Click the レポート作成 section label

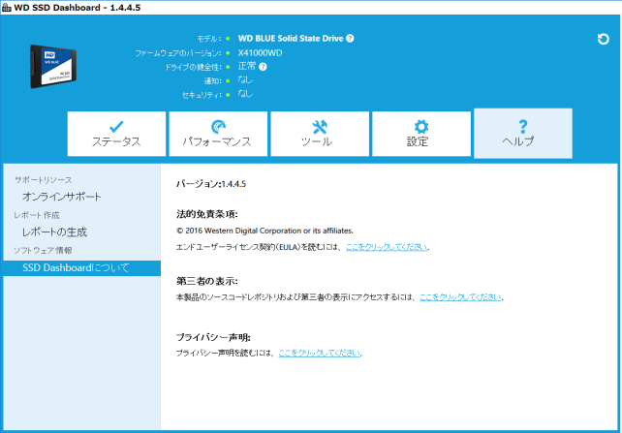[x=37, y=215]
